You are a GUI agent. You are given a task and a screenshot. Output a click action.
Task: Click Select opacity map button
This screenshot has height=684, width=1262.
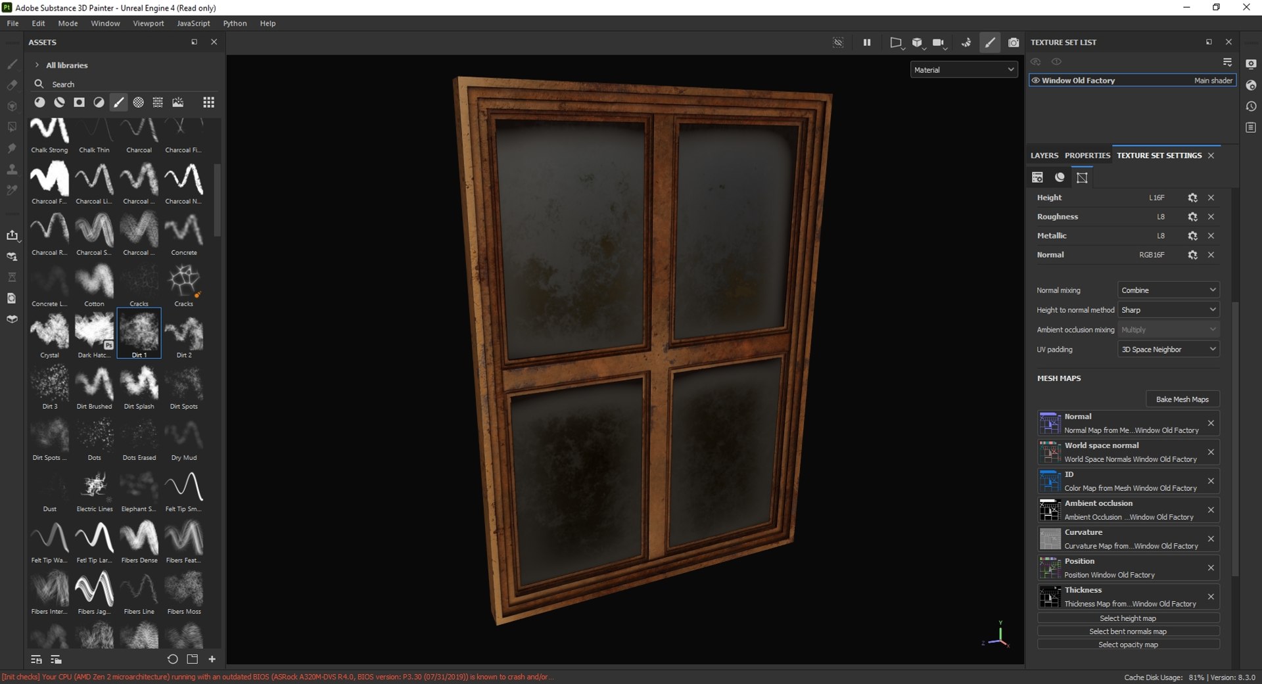click(1128, 645)
